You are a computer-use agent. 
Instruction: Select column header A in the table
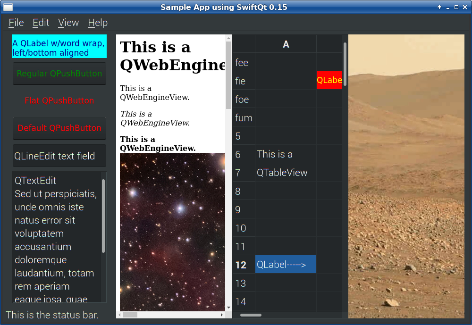[x=286, y=44]
